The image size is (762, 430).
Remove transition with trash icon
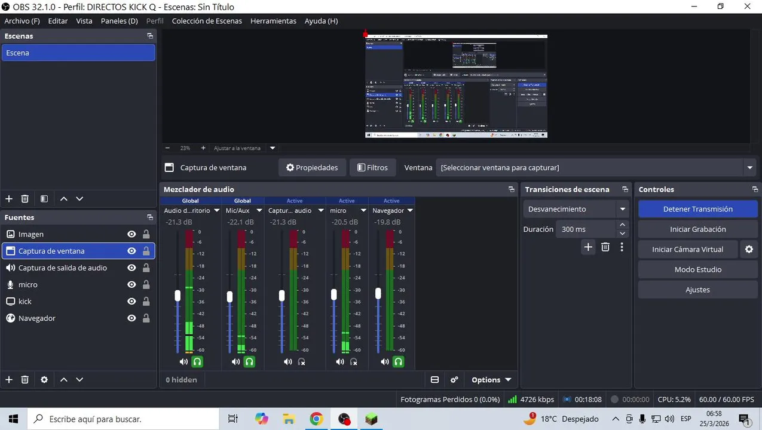605,247
